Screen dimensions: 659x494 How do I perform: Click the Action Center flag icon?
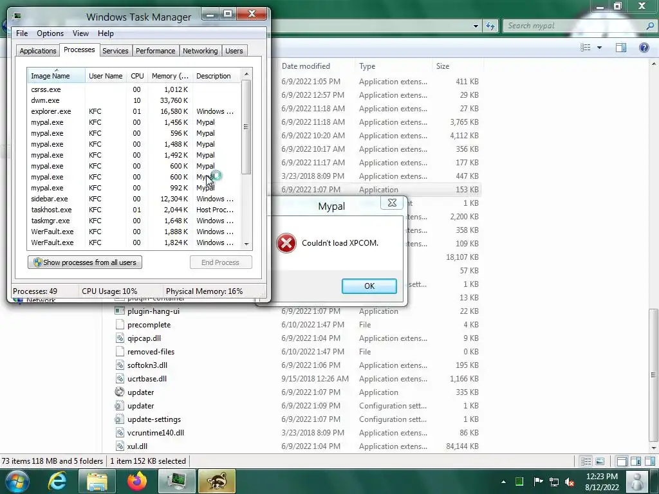[x=537, y=481]
